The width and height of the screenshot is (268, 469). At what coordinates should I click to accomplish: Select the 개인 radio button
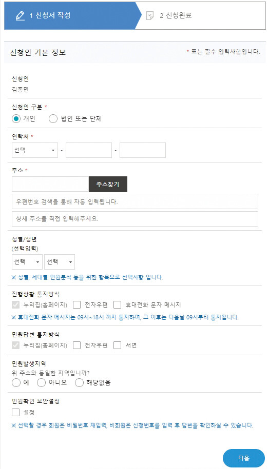tap(16, 119)
